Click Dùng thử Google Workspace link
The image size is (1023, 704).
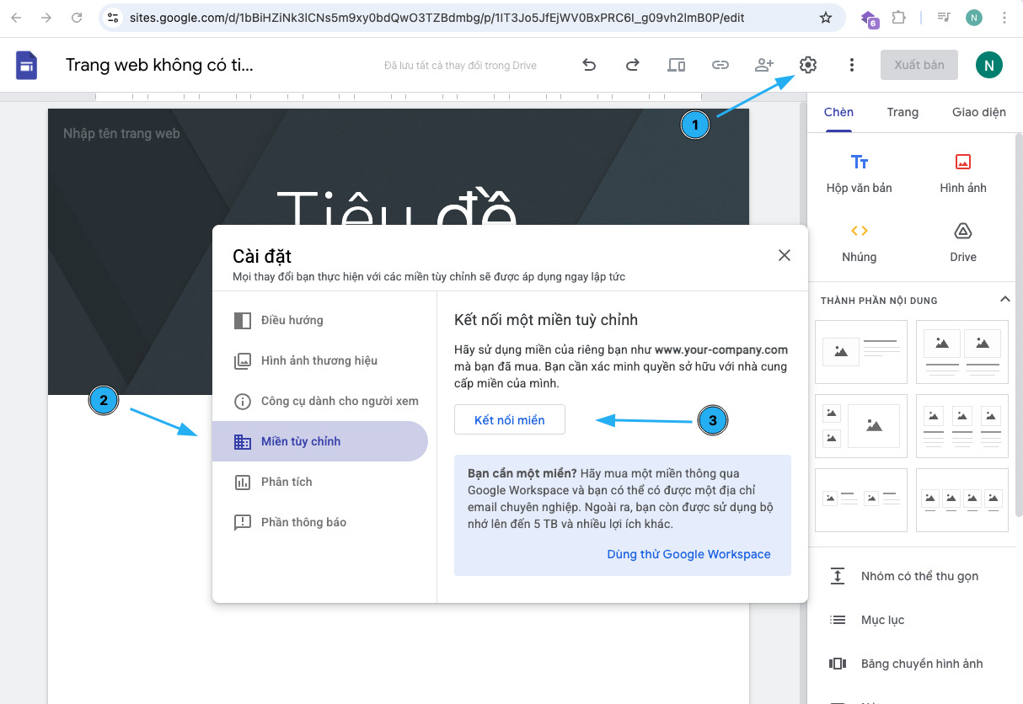tap(688, 554)
